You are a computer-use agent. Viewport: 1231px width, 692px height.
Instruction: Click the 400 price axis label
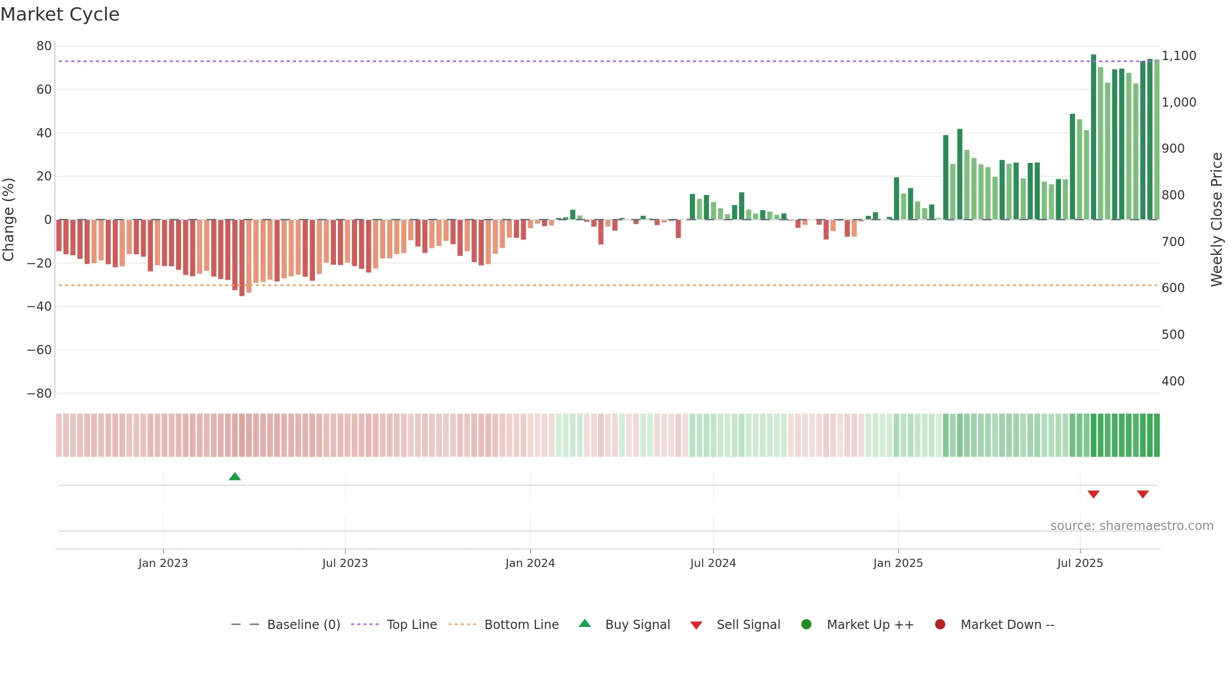click(1173, 381)
